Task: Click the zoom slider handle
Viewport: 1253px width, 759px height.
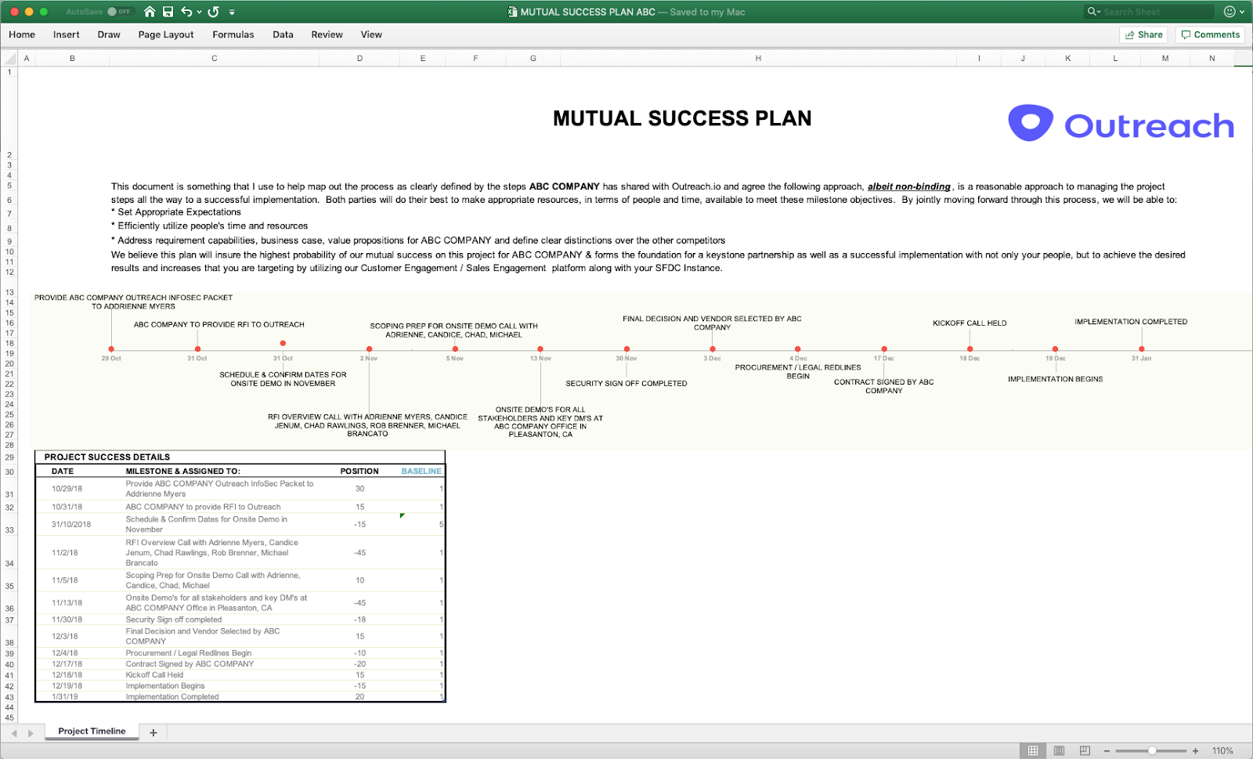Action: point(1152,750)
